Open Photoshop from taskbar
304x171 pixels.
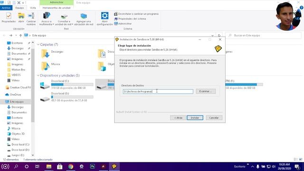click(93, 167)
